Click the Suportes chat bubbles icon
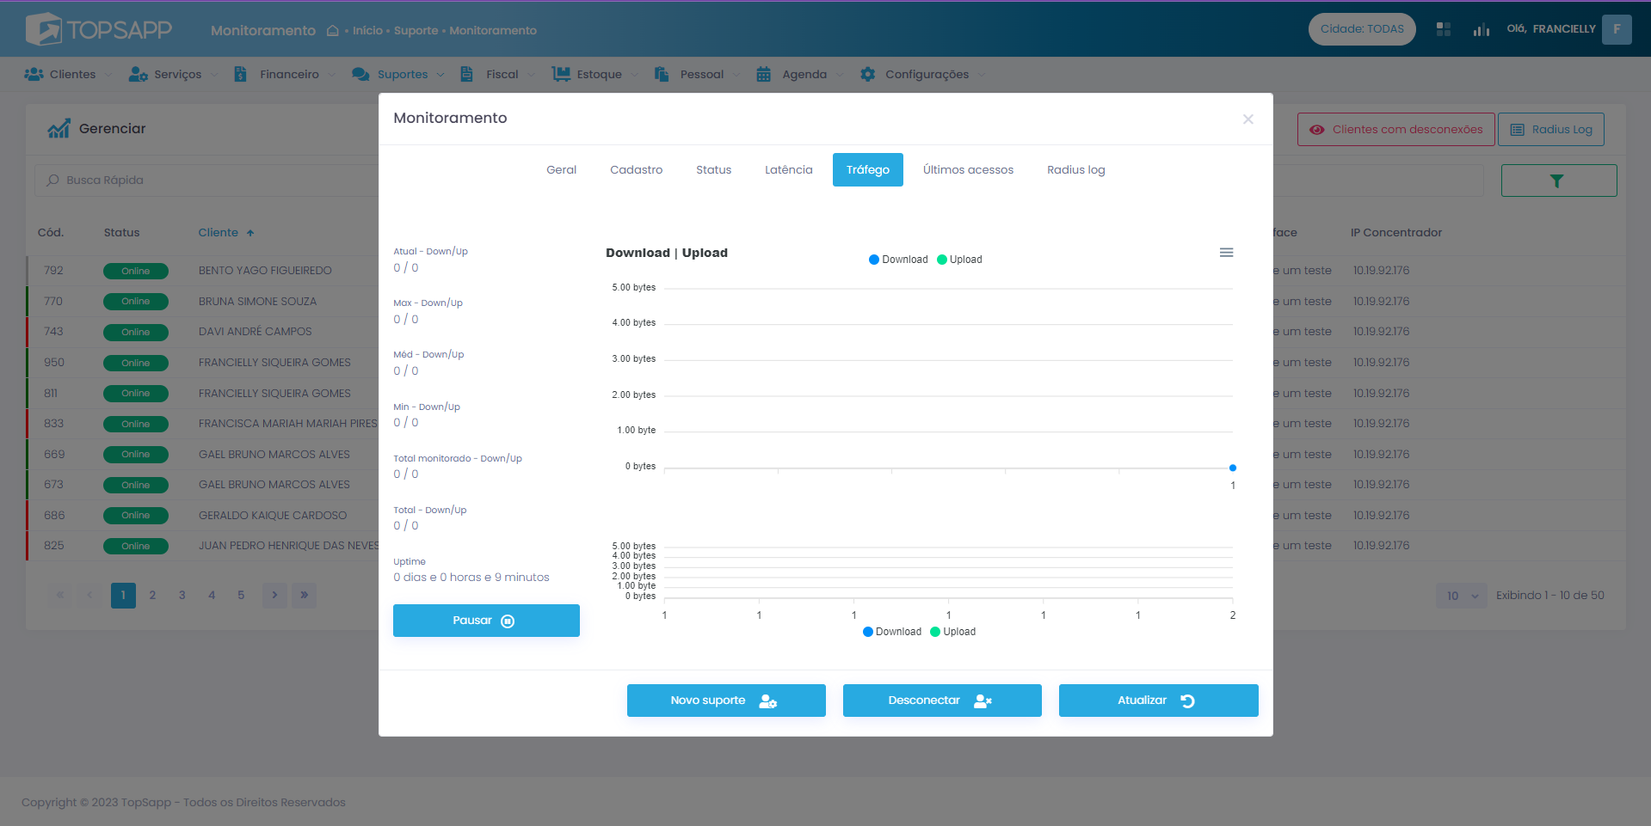The width and height of the screenshot is (1651, 826). 360,74
